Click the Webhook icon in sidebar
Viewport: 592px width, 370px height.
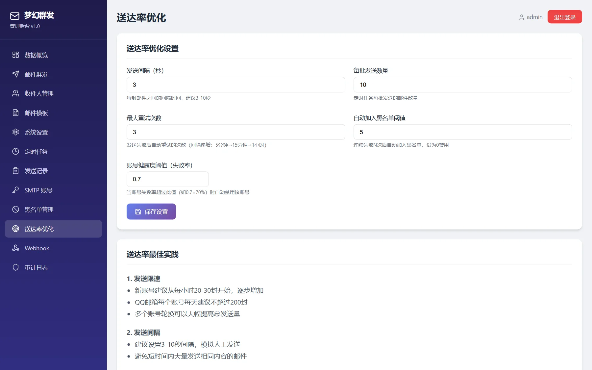(15, 248)
